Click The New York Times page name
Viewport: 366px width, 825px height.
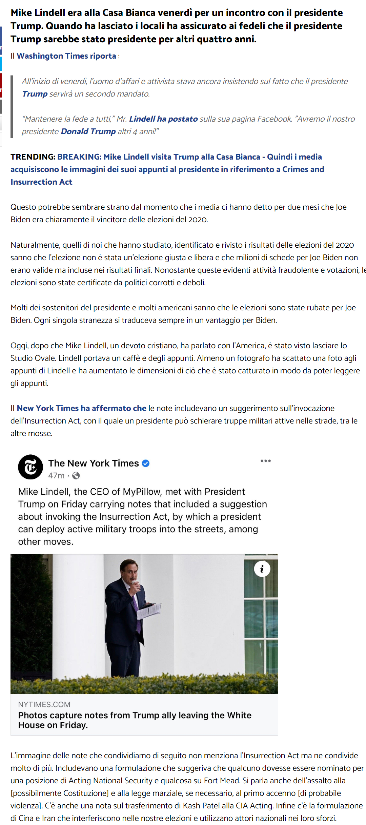(94, 463)
